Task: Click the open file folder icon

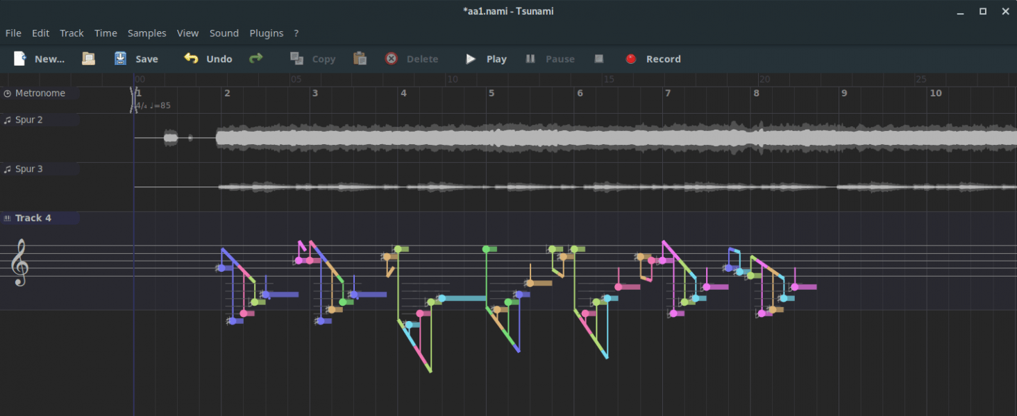Action: tap(88, 59)
